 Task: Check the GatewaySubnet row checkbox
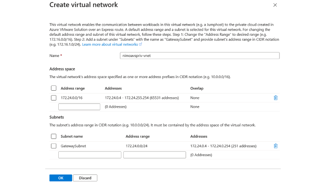(53, 146)
